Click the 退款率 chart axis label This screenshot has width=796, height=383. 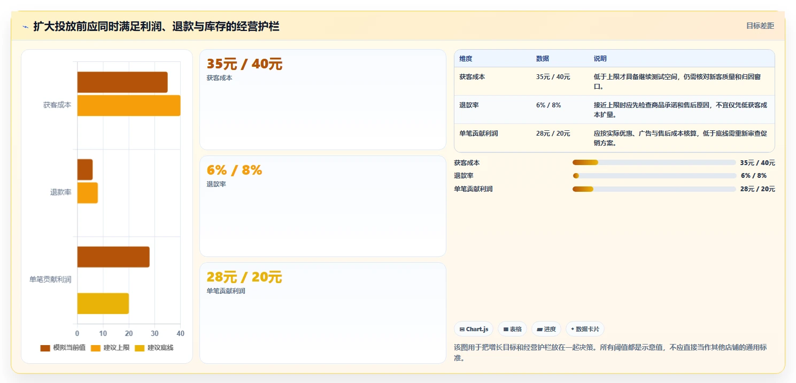coord(60,192)
